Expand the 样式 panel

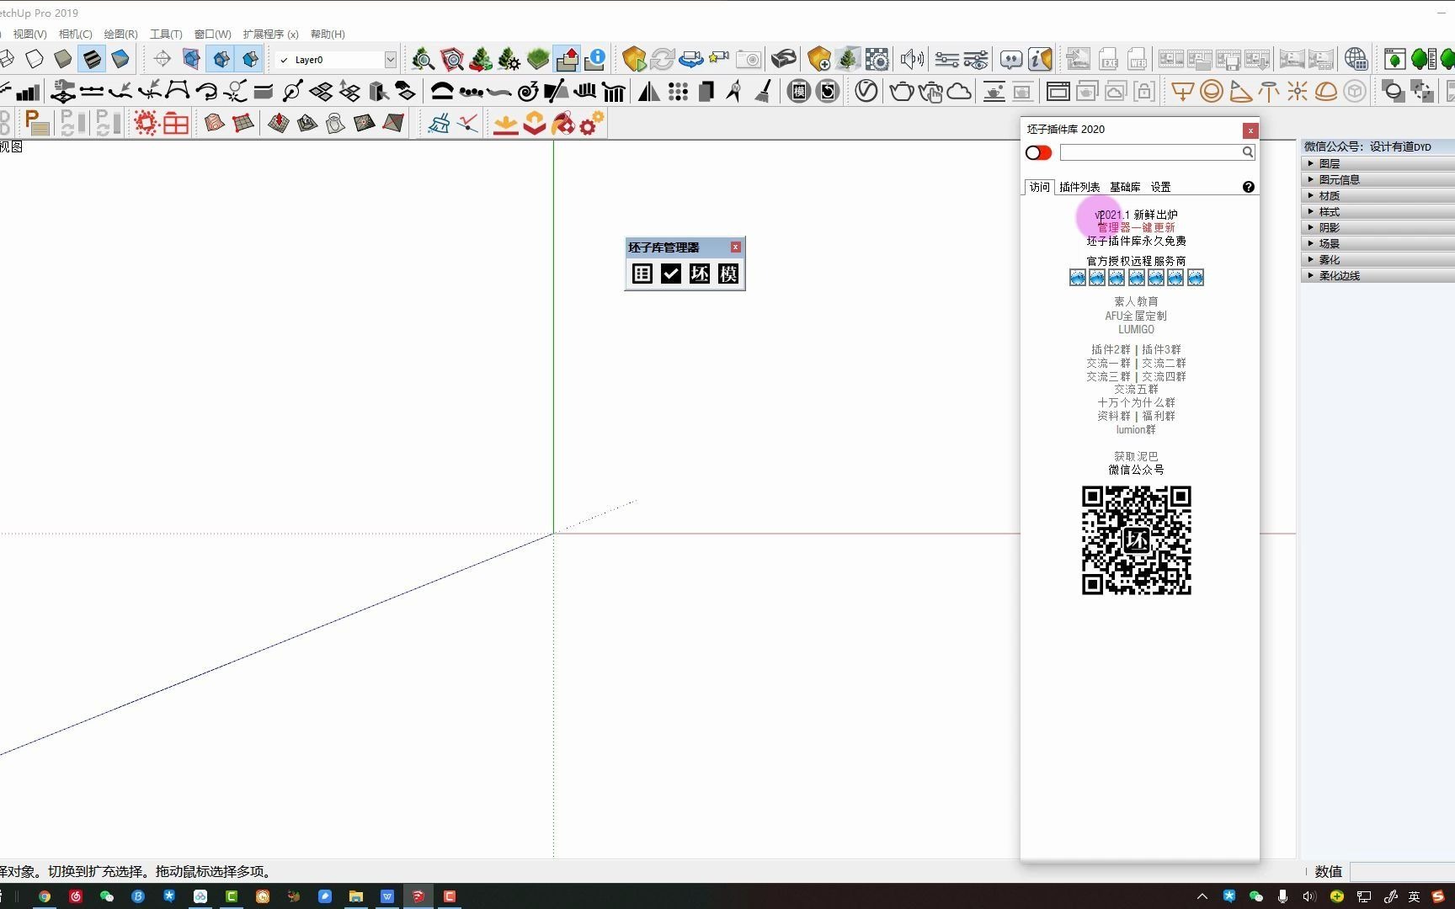coord(1378,211)
